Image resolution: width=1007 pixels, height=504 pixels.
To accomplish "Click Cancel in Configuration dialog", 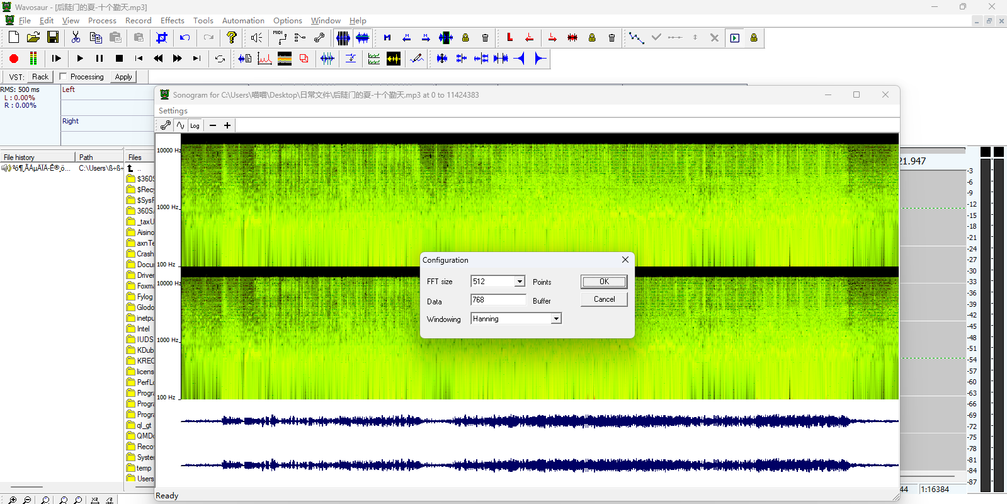I will pos(603,299).
